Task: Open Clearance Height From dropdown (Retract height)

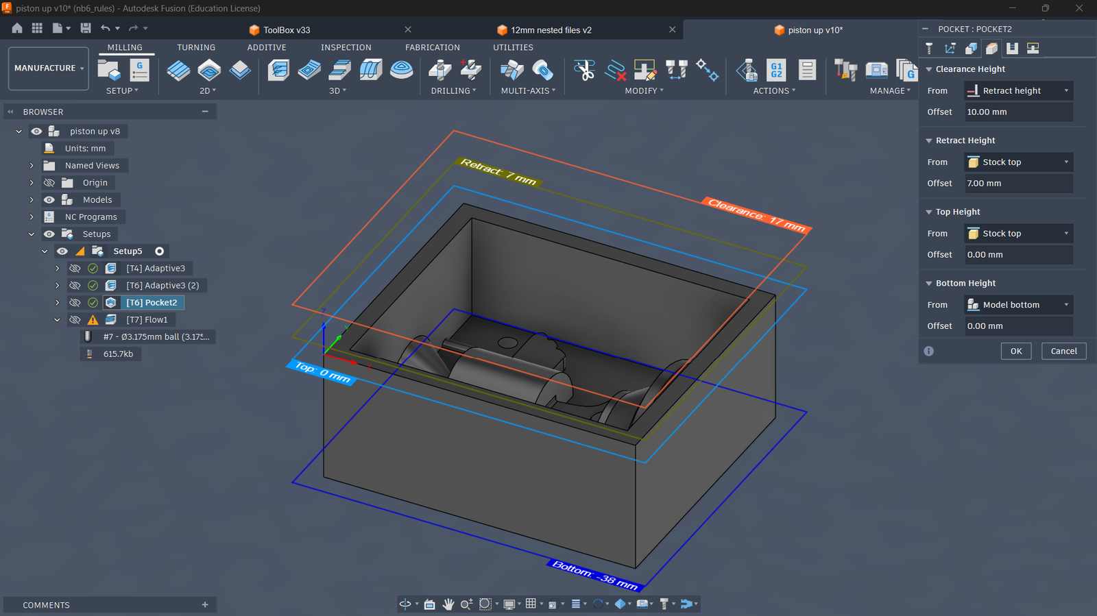Action: (1018, 90)
